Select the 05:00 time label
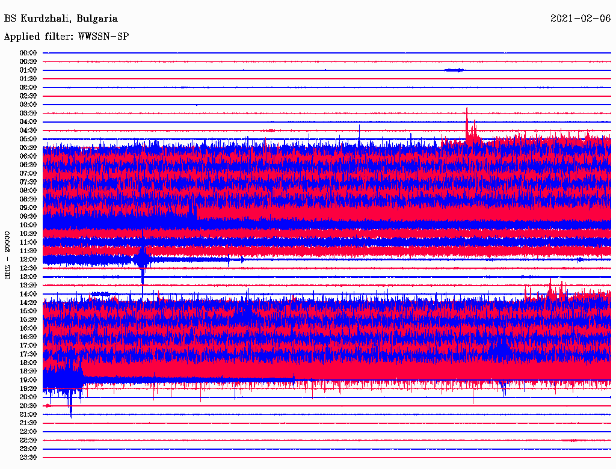 [28, 139]
